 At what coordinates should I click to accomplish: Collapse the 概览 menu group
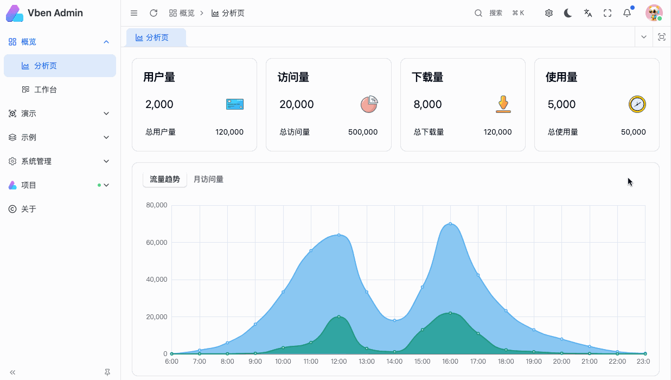(x=60, y=42)
